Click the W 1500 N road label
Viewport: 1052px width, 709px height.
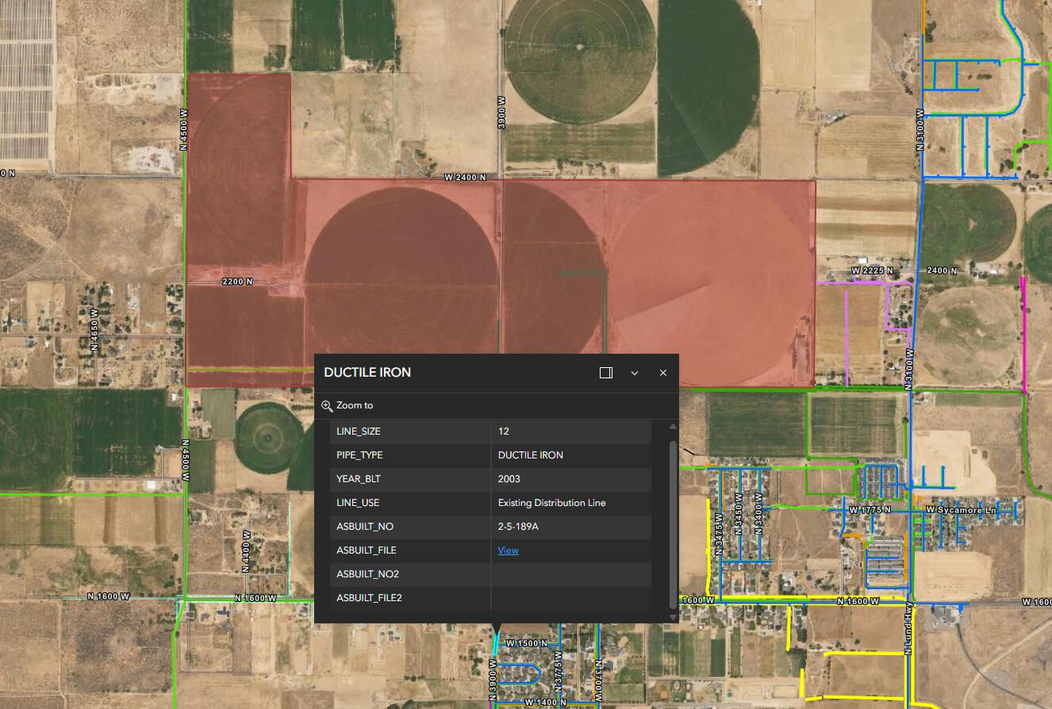527,643
